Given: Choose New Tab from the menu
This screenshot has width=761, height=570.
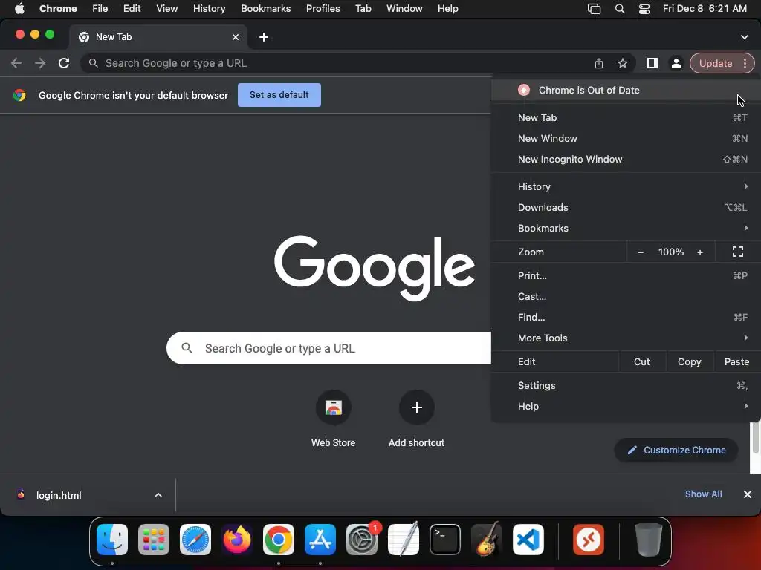Looking at the screenshot, I should 626,118.
